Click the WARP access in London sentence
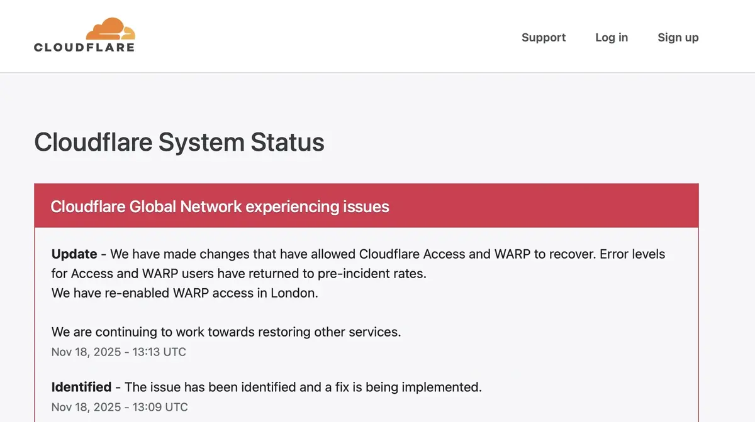 tap(184, 293)
